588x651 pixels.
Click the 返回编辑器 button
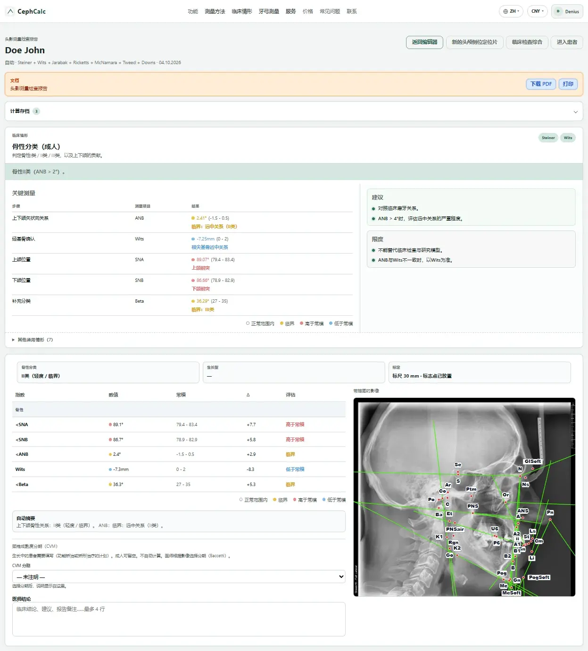[425, 42]
